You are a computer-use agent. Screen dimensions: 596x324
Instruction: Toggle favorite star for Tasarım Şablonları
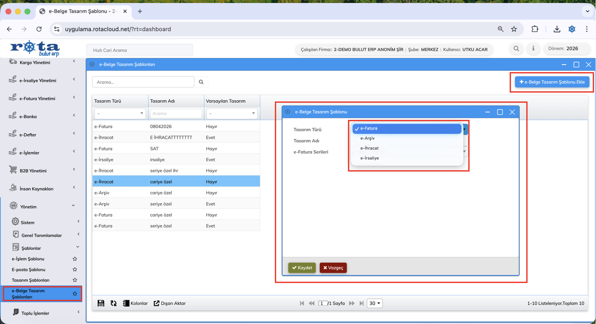[75, 280]
